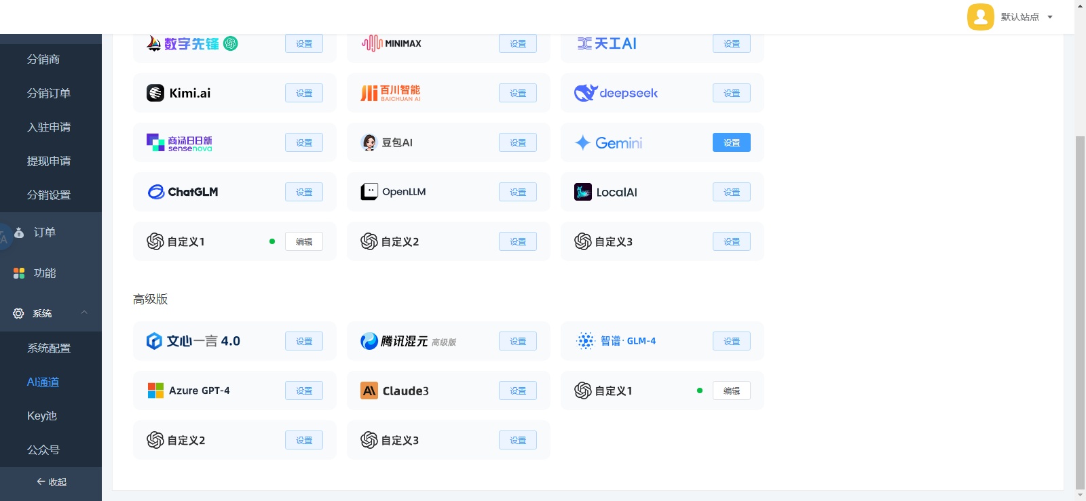Viewport: 1086px width, 501px height.
Task: Click 编辑 for 自定义1 in standard list
Action: tap(304, 241)
